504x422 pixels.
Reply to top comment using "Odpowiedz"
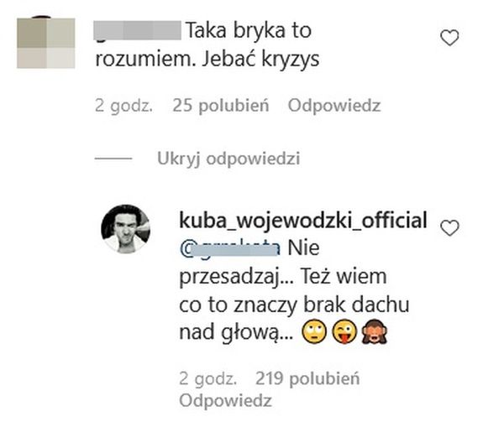(x=334, y=106)
